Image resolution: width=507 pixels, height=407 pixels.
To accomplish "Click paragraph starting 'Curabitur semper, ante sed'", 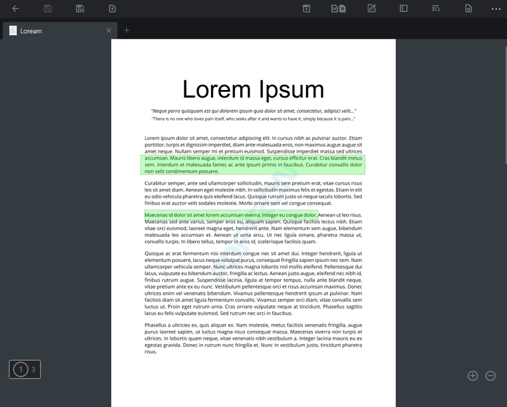I will 253,193.
